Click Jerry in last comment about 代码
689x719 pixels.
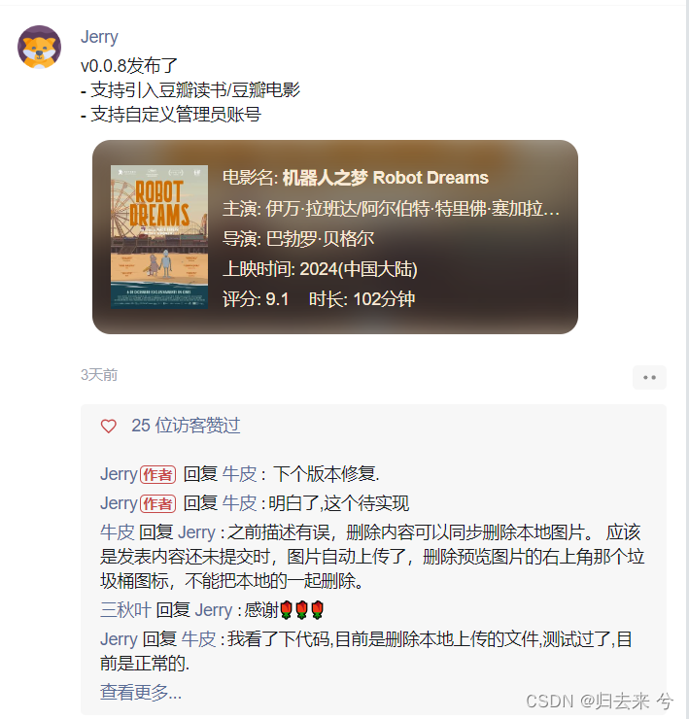119,639
